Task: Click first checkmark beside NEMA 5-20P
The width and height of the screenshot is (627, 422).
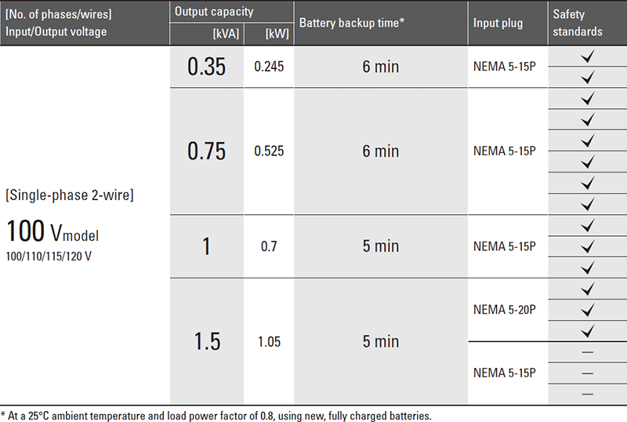Action: pyautogui.click(x=587, y=289)
